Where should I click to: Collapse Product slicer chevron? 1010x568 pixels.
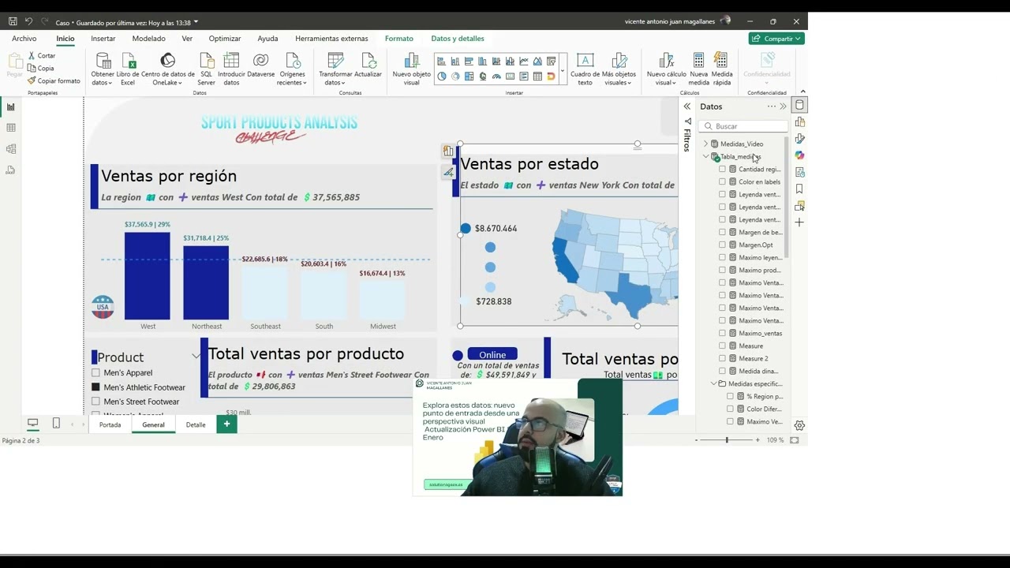[196, 357]
